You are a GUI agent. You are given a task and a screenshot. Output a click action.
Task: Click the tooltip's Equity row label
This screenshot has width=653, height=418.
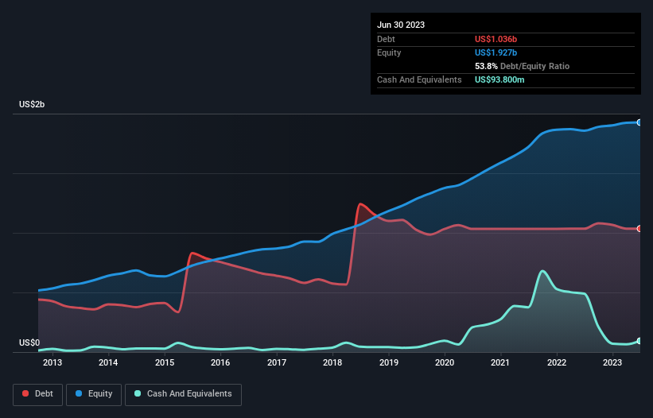coord(389,52)
